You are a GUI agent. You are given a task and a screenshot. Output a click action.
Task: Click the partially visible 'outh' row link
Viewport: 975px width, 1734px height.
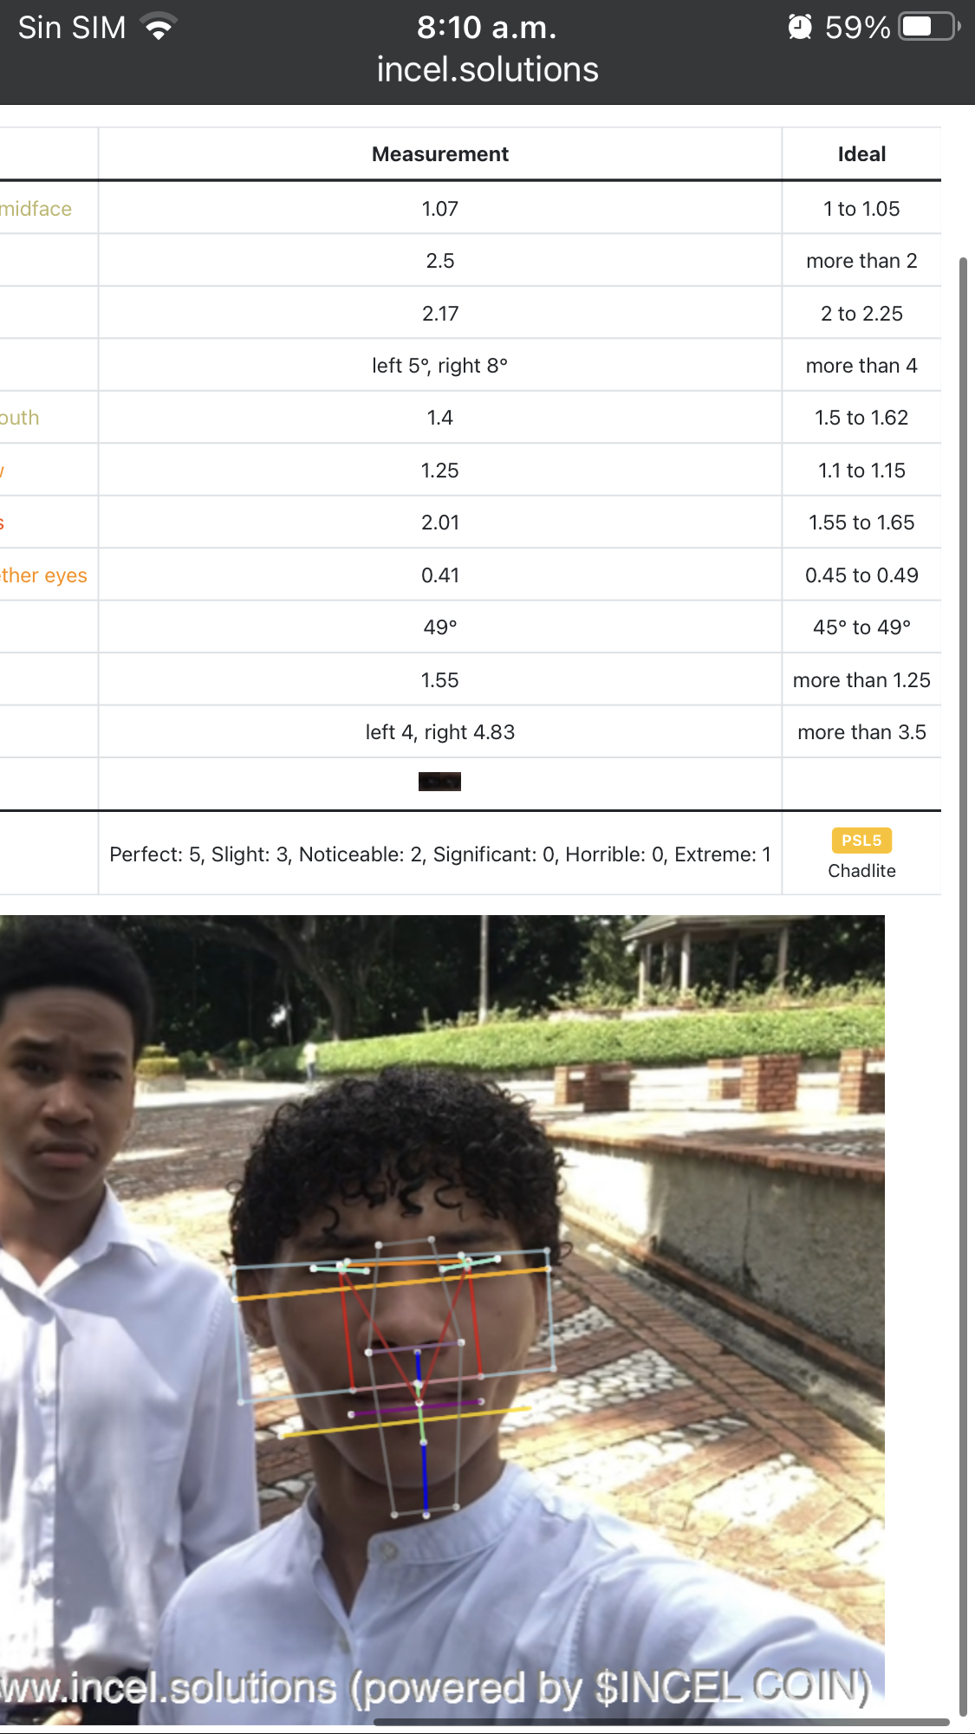(19, 418)
